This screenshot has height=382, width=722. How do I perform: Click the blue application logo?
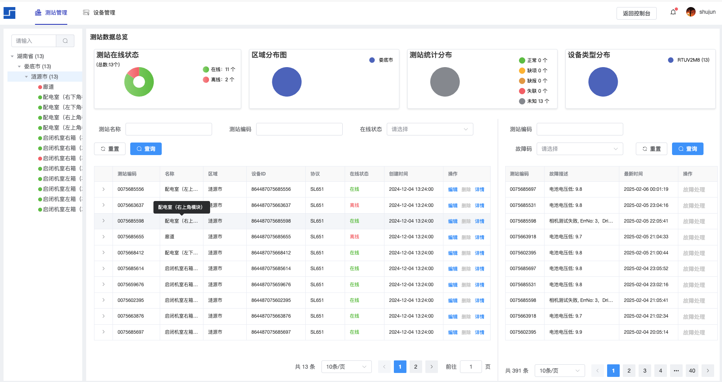point(9,13)
